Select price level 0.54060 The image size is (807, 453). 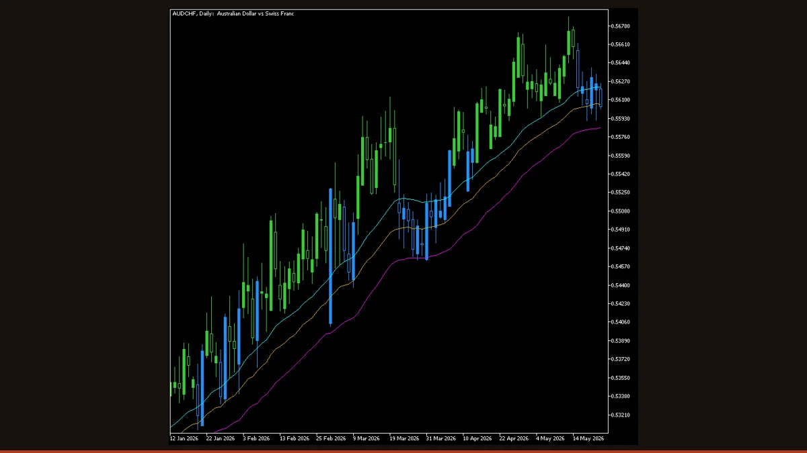click(621, 322)
